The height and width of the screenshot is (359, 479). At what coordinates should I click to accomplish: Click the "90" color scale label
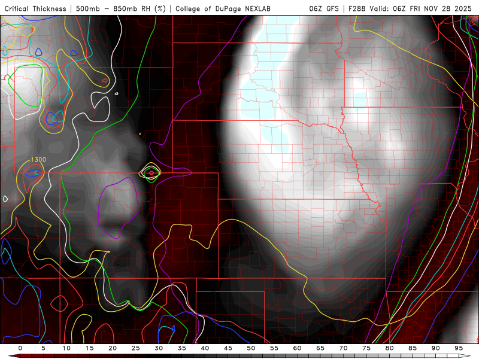[x=435, y=348]
